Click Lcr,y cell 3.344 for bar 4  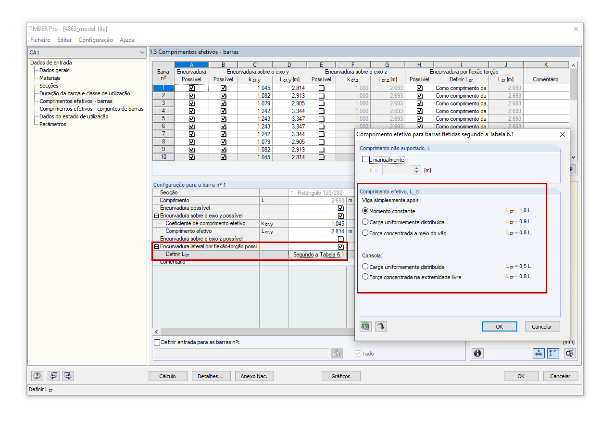[289, 111]
